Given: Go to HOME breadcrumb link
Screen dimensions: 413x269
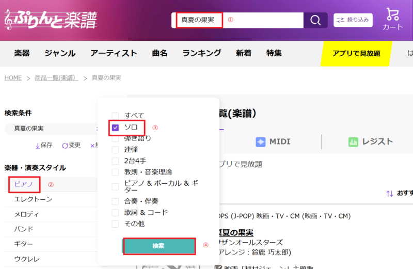Looking at the screenshot, I should click(x=13, y=78).
